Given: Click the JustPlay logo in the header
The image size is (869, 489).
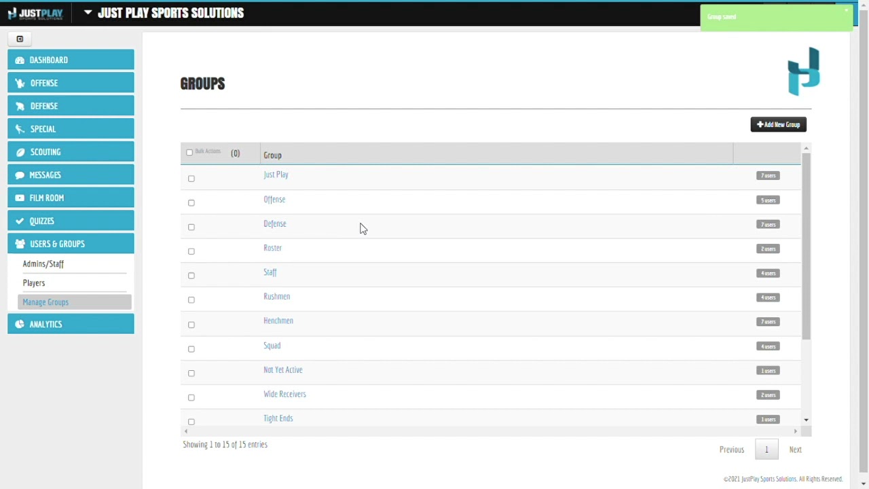Looking at the screenshot, I should point(35,14).
